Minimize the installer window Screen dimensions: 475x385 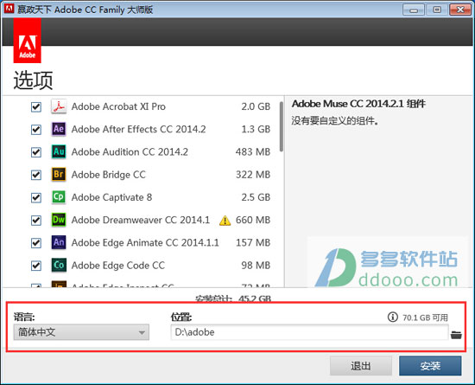414,10
